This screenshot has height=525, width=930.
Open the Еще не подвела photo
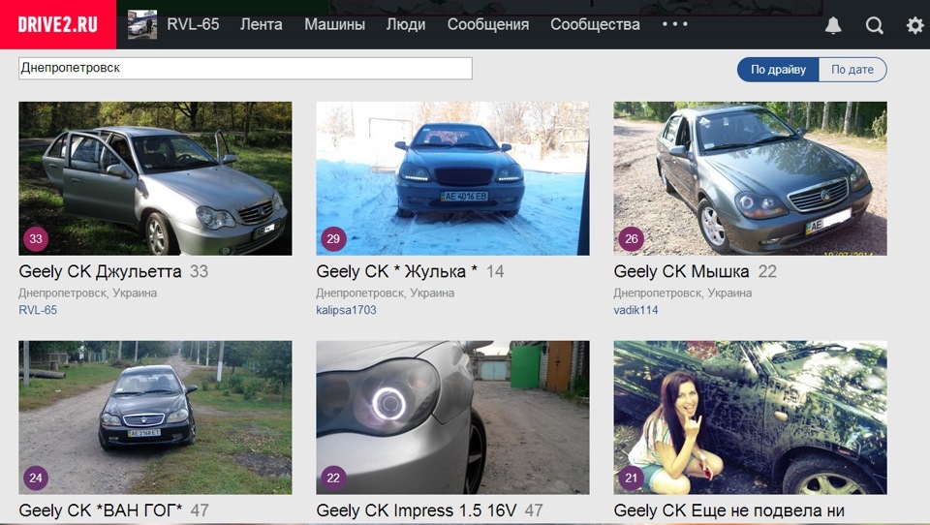(x=750, y=417)
